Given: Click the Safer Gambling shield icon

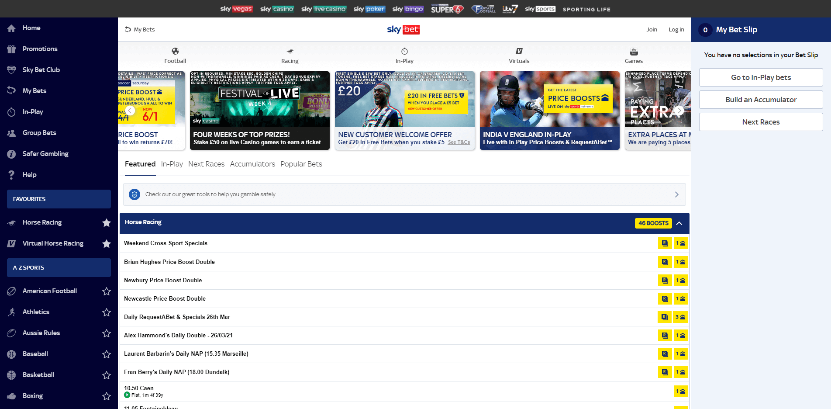Looking at the screenshot, I should coord(11,154).
